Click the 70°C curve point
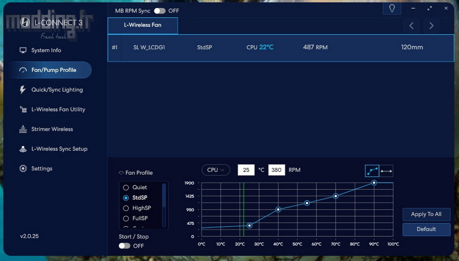The image size is (459, 261). coord(335,196)
